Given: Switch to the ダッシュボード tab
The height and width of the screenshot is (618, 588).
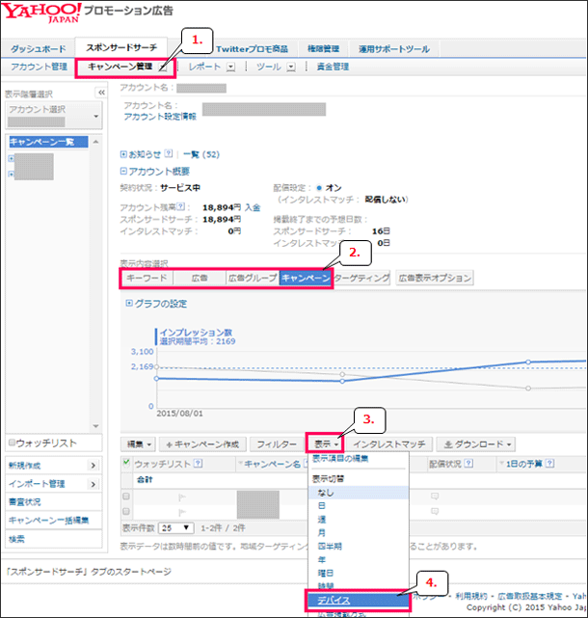Looking at the screenshot, I should click(38, 49).
